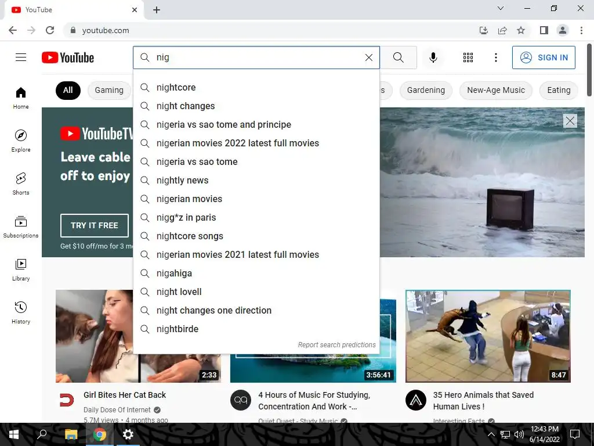Open Daily Dose Of Internet channel link
The width and height of the screenshot is (594, 446).
coord(117,409)
